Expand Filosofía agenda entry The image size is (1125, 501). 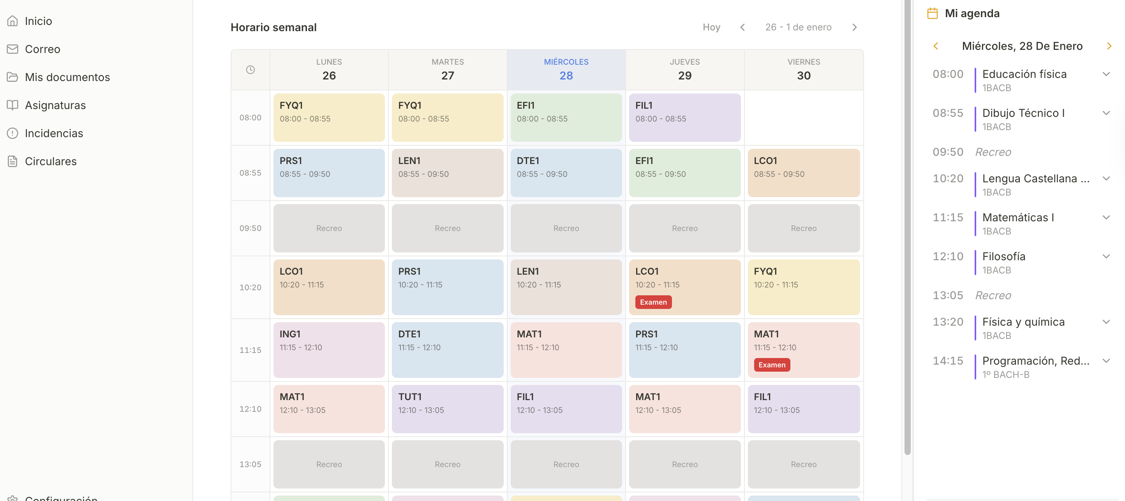pos(1106,256)
